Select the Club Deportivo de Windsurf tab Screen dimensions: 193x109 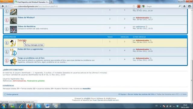(x=32, y=2)
